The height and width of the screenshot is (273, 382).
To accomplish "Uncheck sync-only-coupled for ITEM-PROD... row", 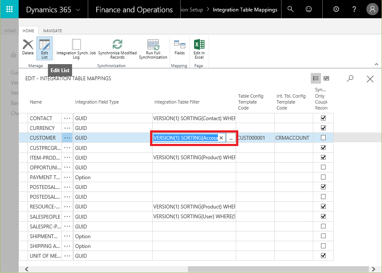I will click(323, 158).
